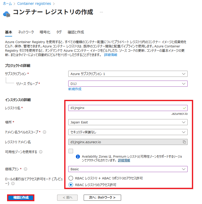Switch to the 暗号化 tab
This screenshot has height=204, width=202.
point(45,32)
